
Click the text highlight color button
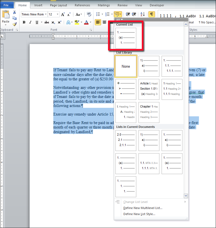(77, 22)
